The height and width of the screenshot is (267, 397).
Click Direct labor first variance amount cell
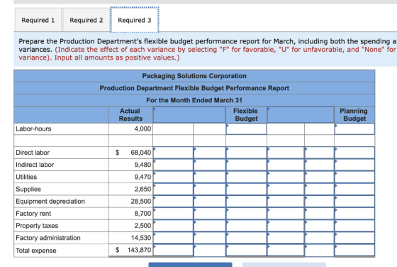173,153
